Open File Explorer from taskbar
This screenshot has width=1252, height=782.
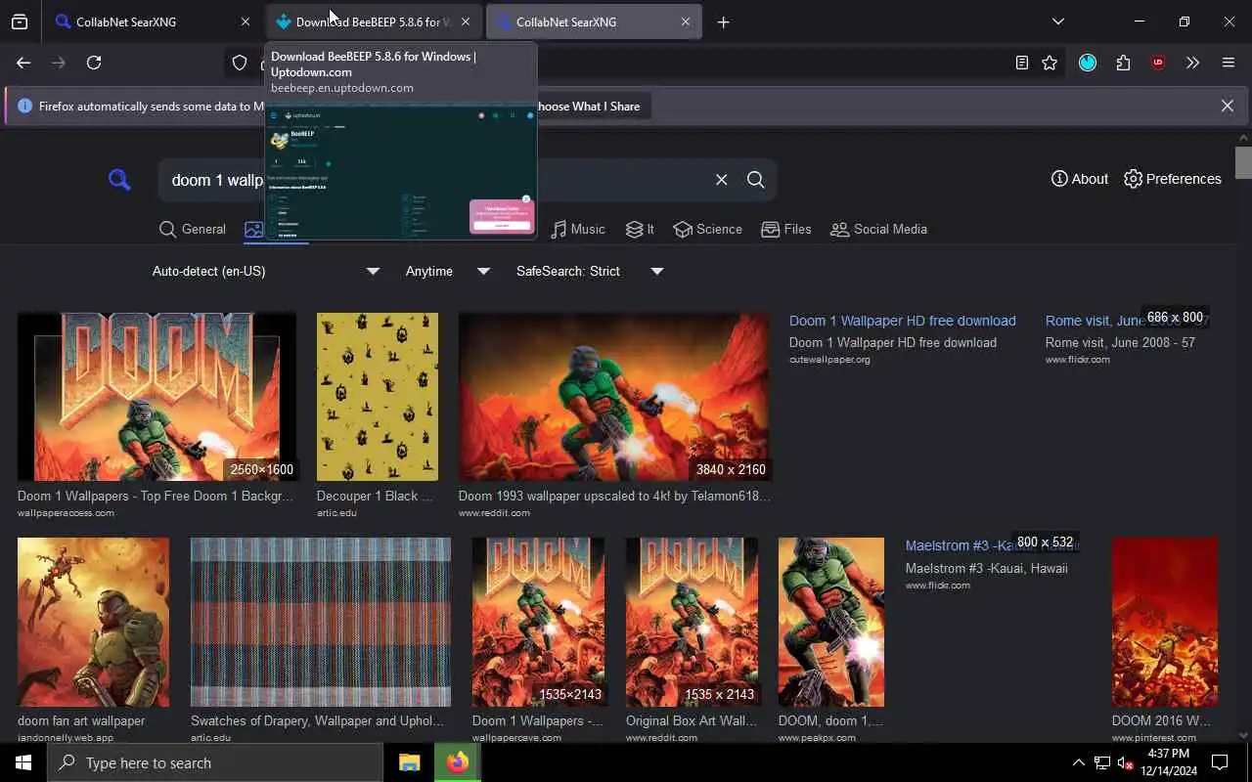(x=410, y=762)
